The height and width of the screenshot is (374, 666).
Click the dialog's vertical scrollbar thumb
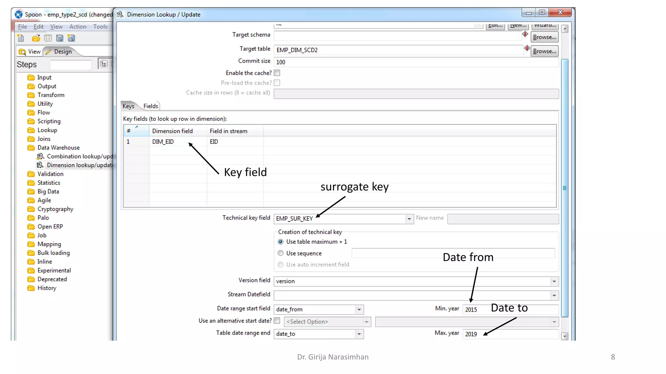[x=565, y=188]
